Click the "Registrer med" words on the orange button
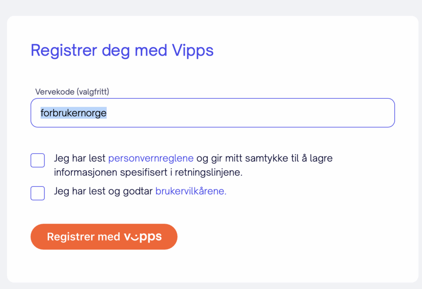This screenshot has height=289, width=422. point(83,237)
